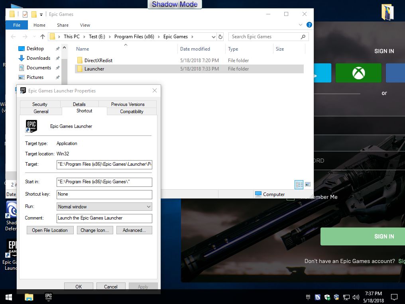
Task: Expand the chevron after This PC
Action: coord(84,37)
